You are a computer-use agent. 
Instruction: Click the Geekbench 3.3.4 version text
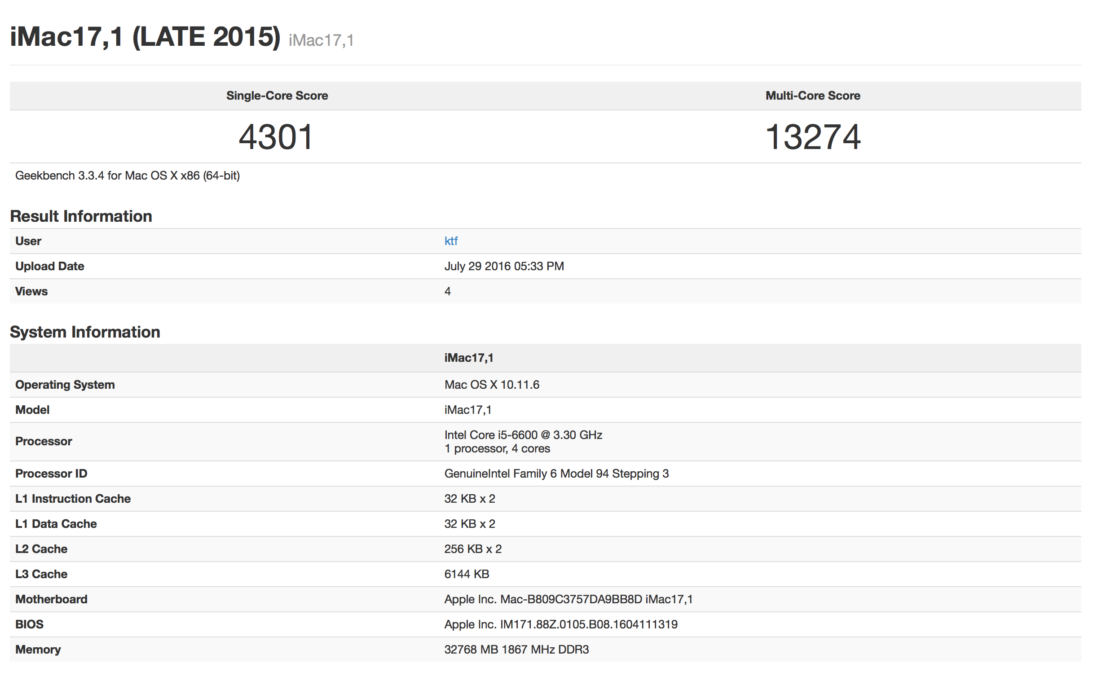(128, 176)
